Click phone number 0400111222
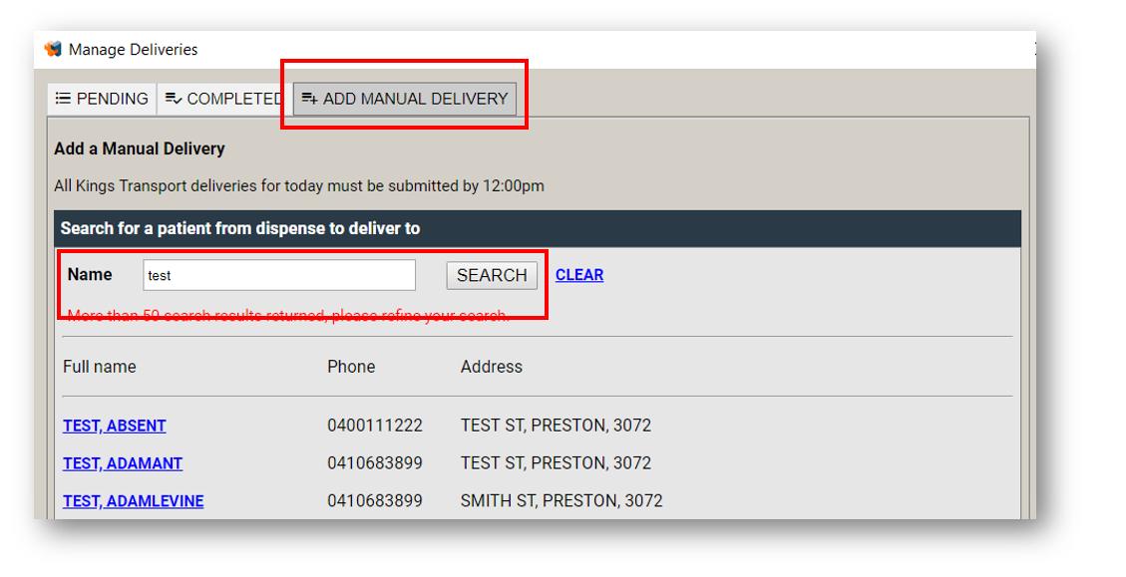 click(x=375, y=426)
